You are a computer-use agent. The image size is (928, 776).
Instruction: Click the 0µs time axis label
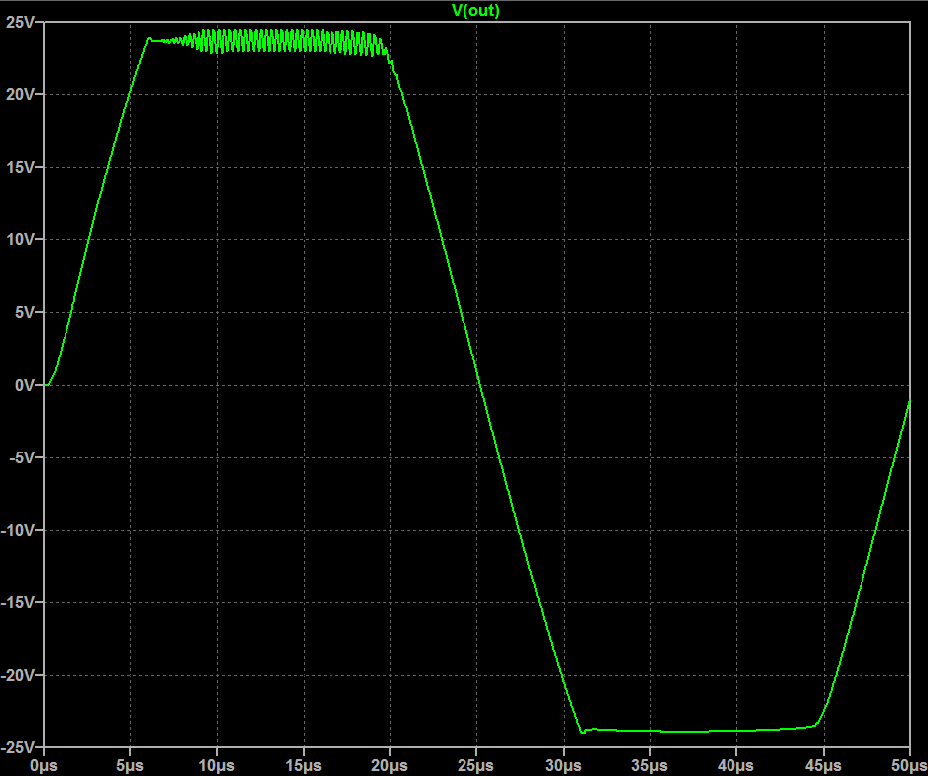tap(44, 766)
